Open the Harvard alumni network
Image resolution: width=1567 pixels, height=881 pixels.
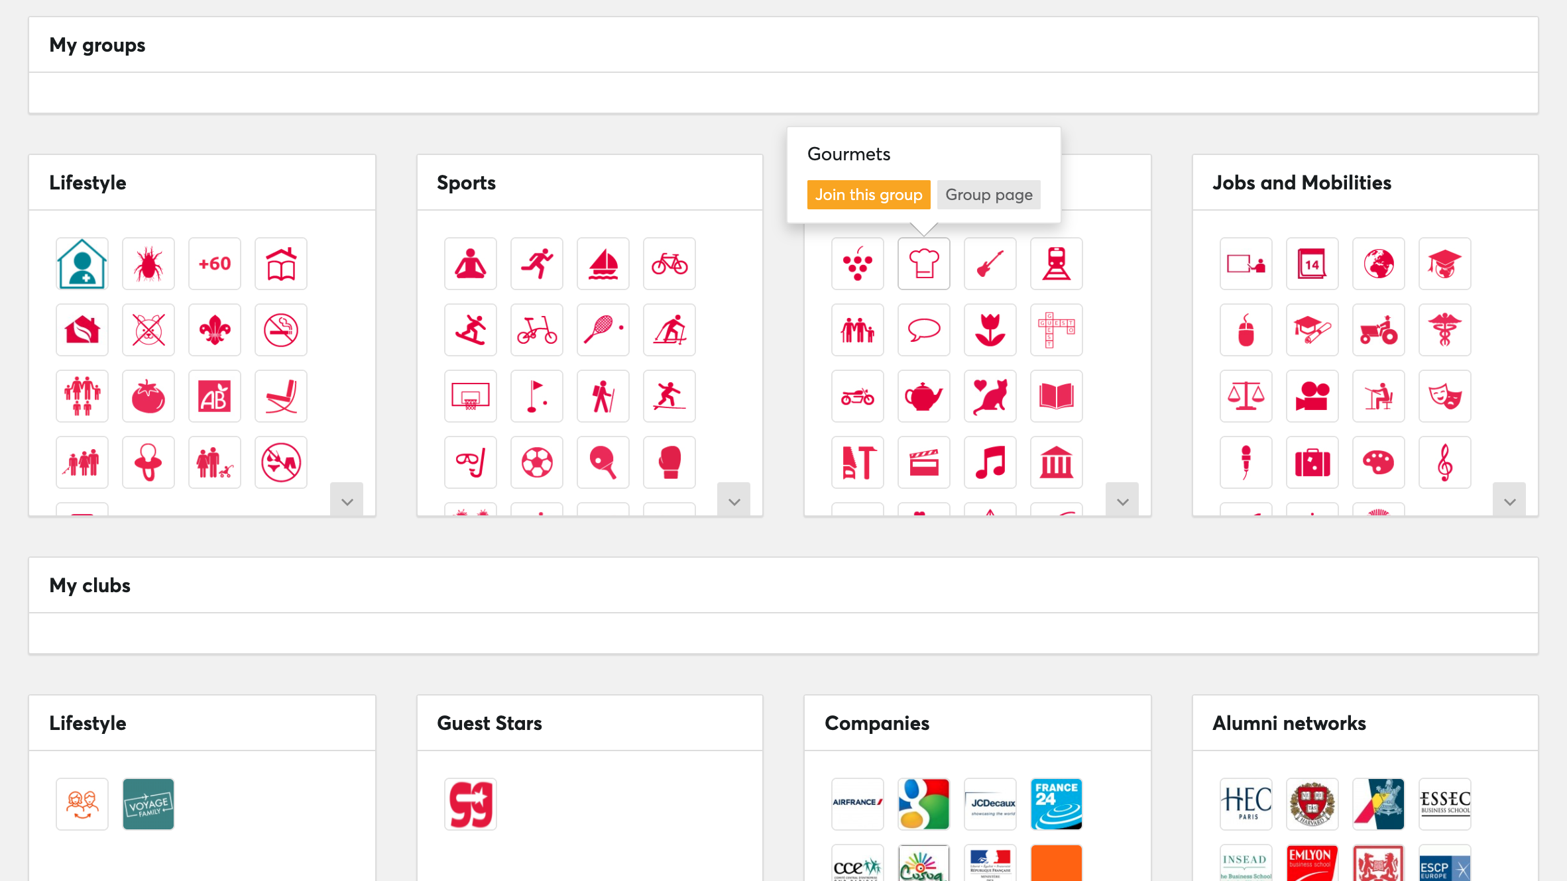point(1312,804)
